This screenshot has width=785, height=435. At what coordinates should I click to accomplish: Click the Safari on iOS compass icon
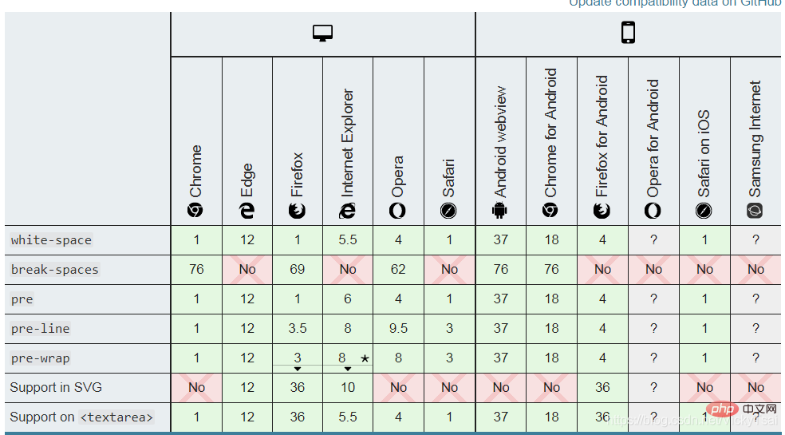point(704,211)
